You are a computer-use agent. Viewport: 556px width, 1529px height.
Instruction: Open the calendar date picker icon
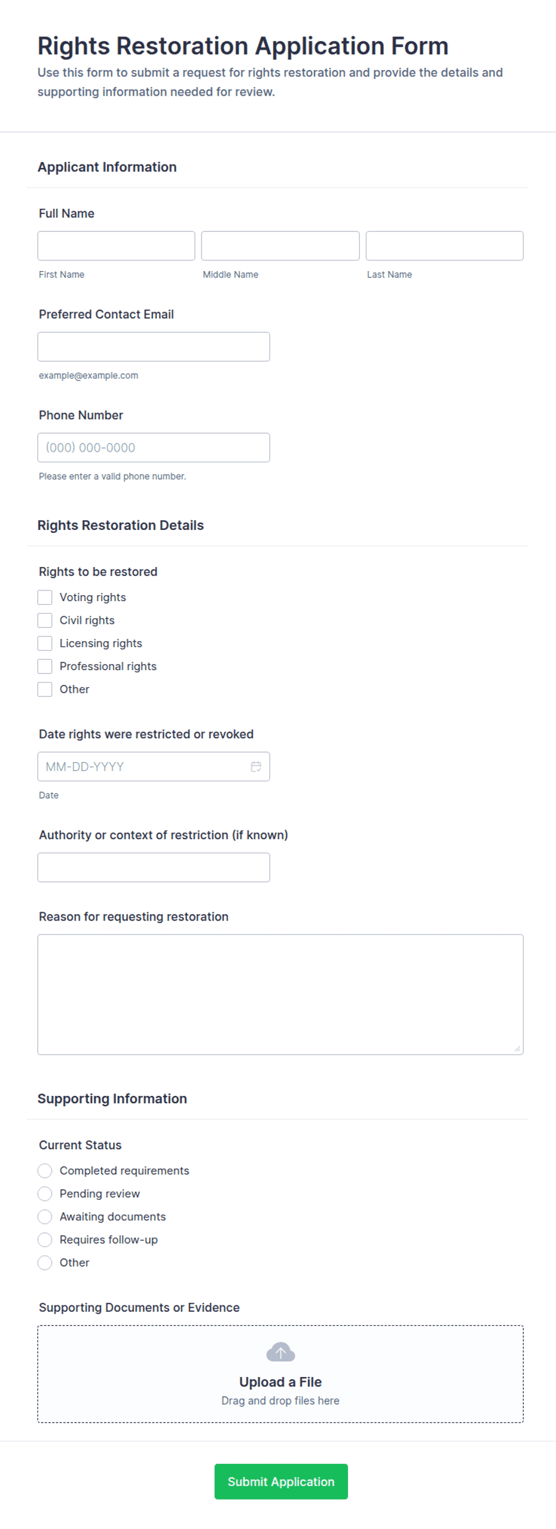256,766
